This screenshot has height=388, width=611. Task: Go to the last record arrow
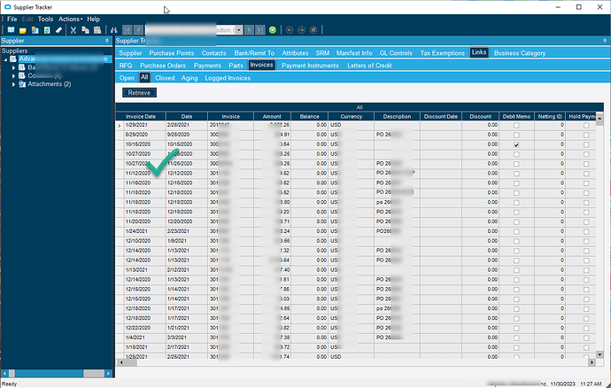[259, 30]
